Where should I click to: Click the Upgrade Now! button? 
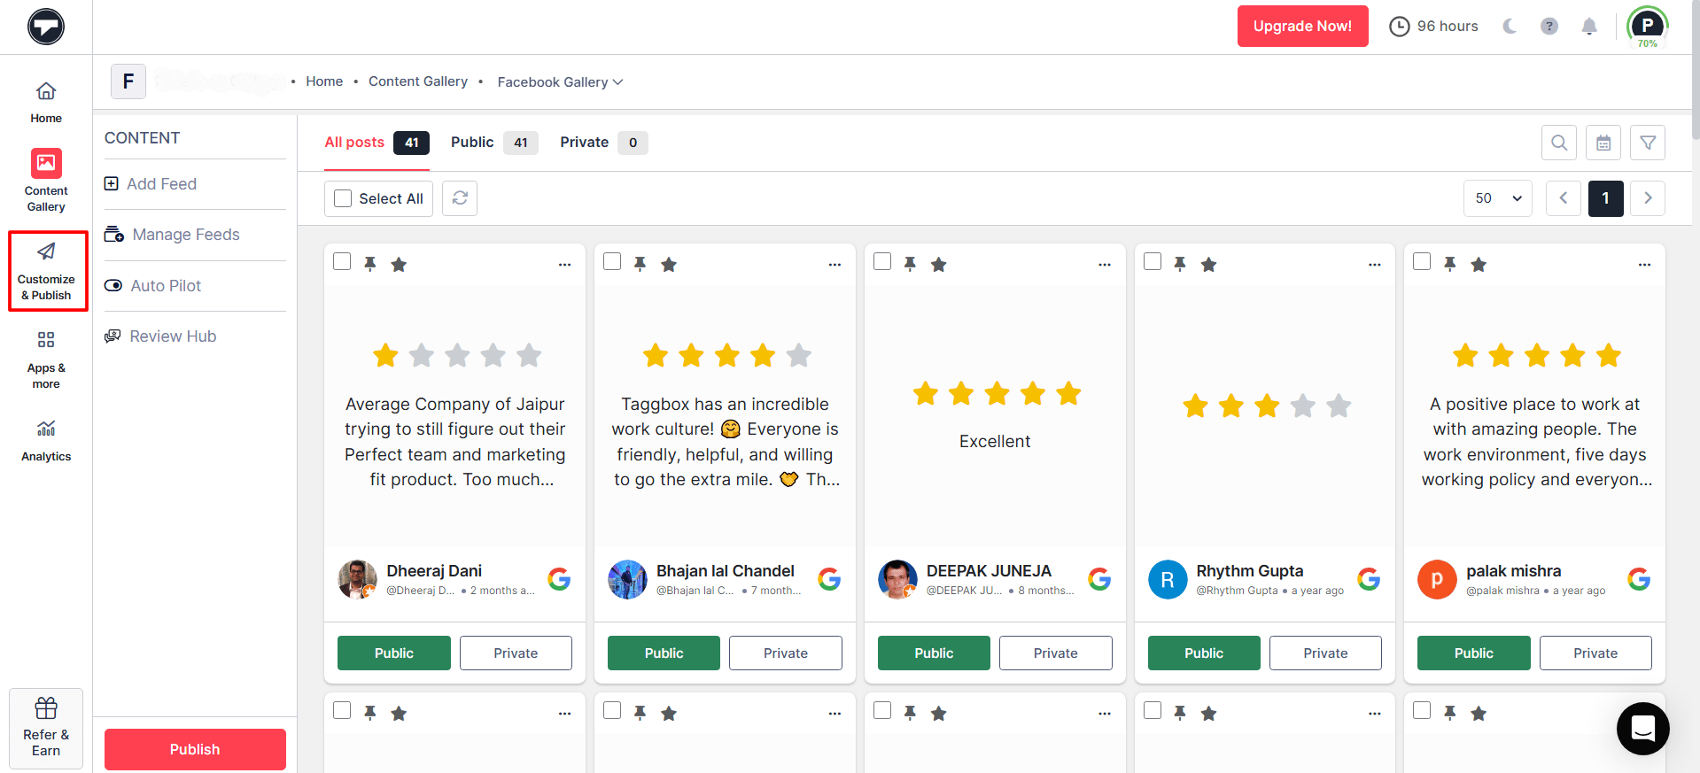coord(1301,27)
